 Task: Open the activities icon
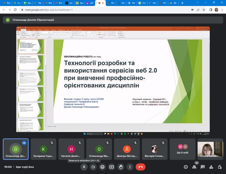click(x=212, y=166)
